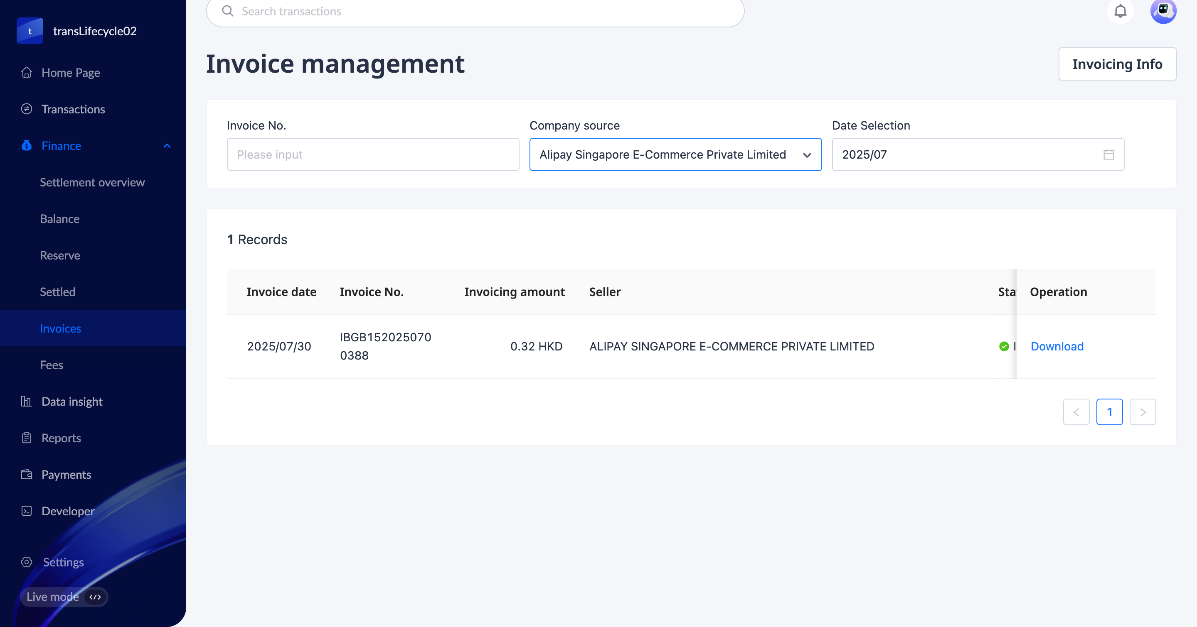Click the Data insight chart icon
This screenshot has height=627, width=1197.
pos(27,402)
